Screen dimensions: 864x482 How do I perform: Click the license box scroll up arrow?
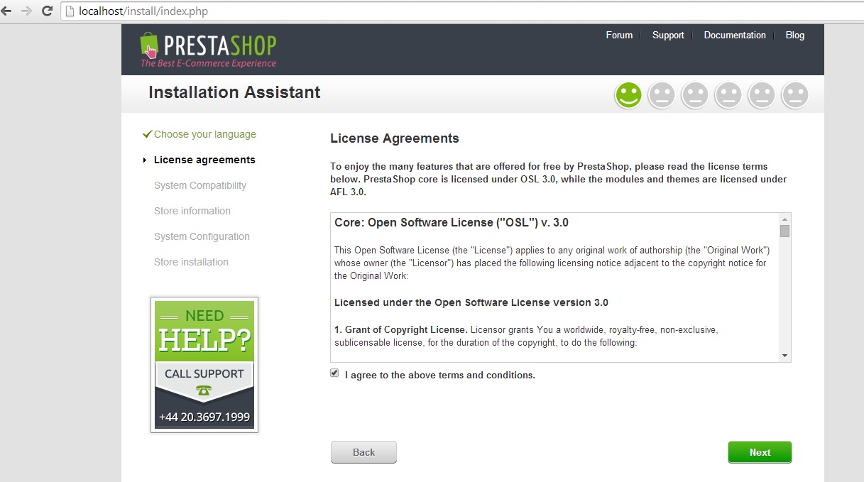pos(784,219)
